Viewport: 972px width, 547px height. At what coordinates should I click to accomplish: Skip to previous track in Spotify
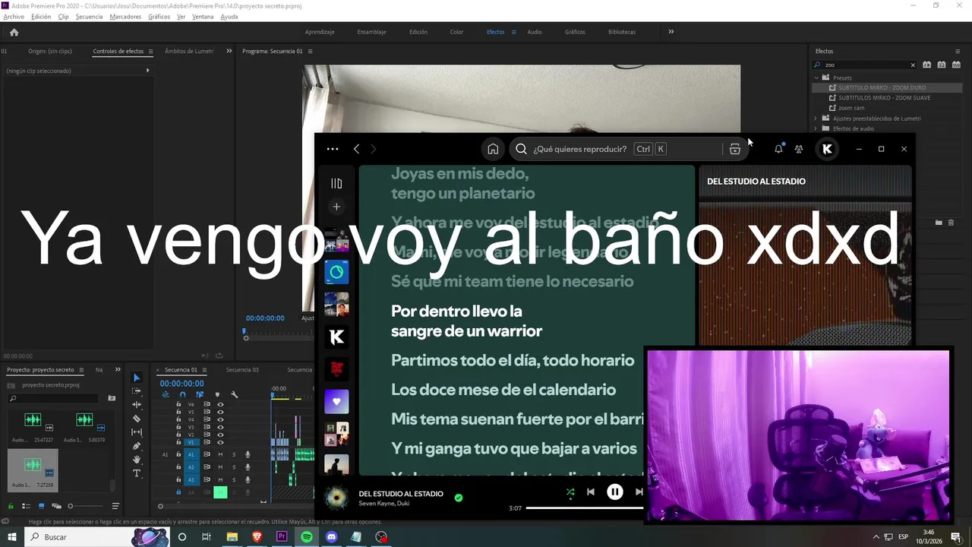pos(591,492)
